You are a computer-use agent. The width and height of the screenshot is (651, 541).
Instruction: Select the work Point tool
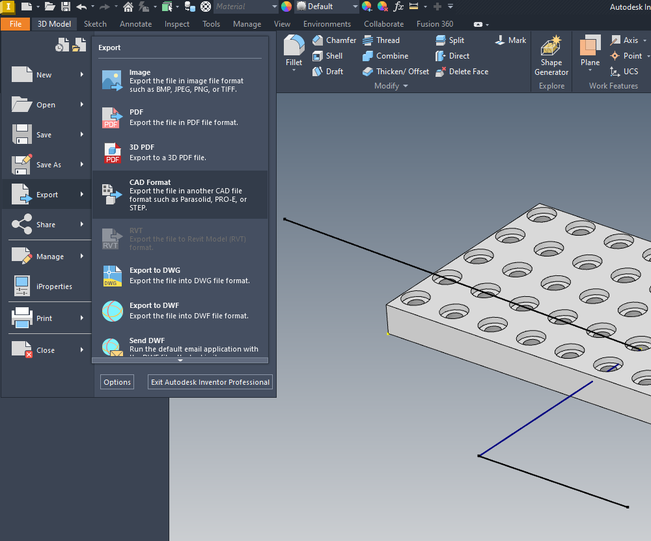(626, 56)
